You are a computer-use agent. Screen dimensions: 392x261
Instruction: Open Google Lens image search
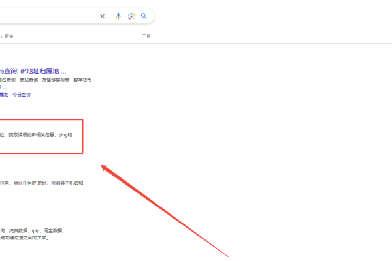click(131, 16)
